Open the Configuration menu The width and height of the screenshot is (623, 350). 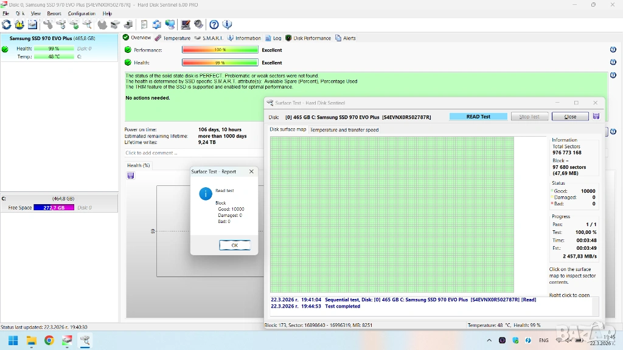coord(82,13)
